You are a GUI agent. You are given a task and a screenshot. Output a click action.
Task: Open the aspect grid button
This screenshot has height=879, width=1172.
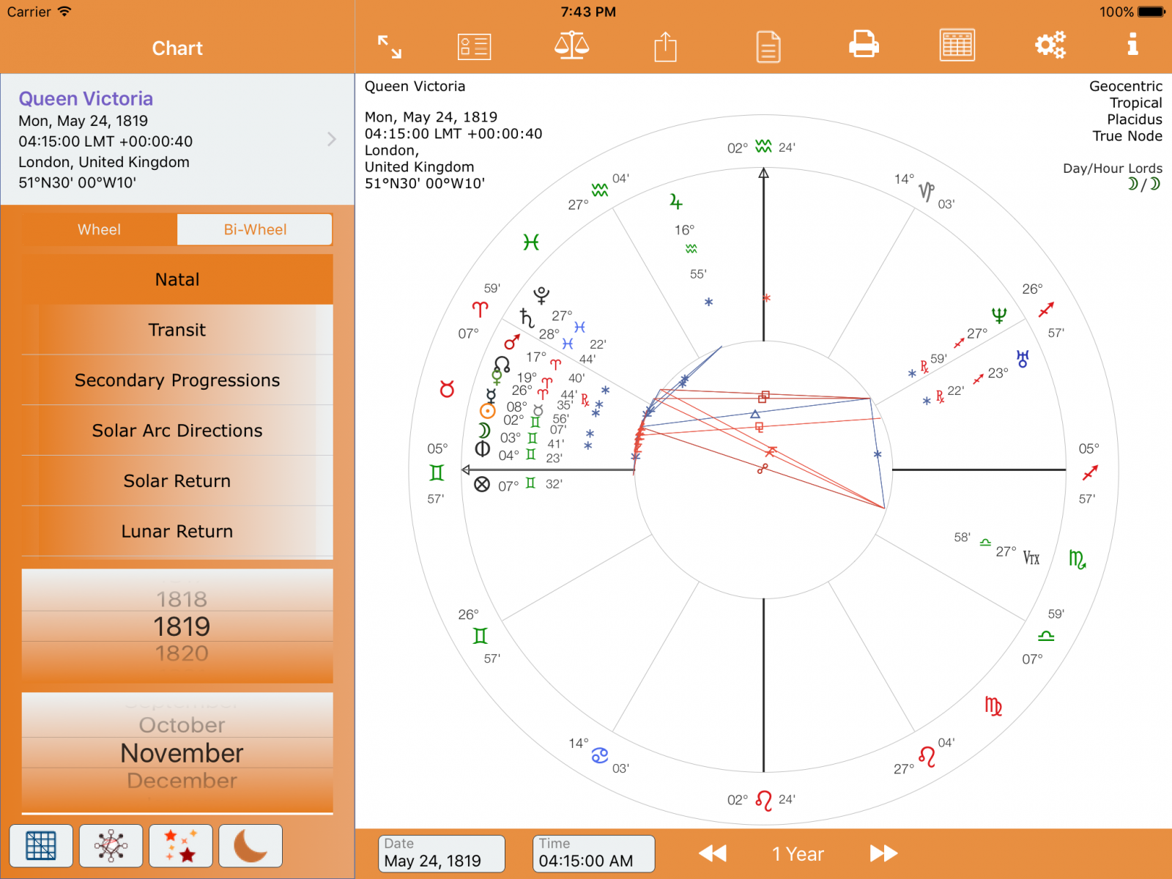click(x=41, y=846)
